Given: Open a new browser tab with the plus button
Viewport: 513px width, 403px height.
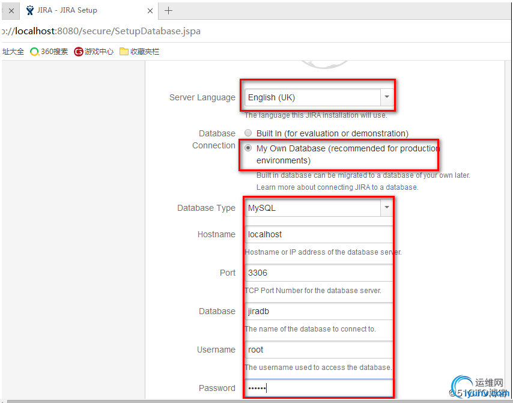Looking at the screenshot, I should point(168,11).
